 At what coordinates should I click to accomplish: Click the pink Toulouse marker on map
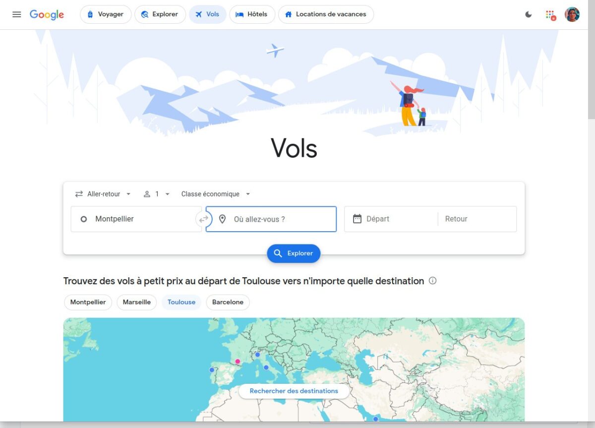pyautogui.click(x=238, y=362)
